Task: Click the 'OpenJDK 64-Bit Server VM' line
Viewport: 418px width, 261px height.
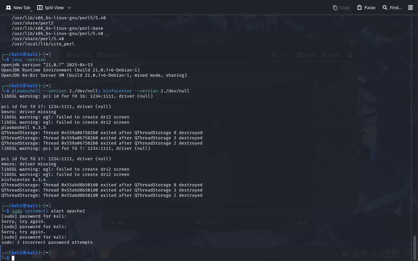Action: [94, 75]
